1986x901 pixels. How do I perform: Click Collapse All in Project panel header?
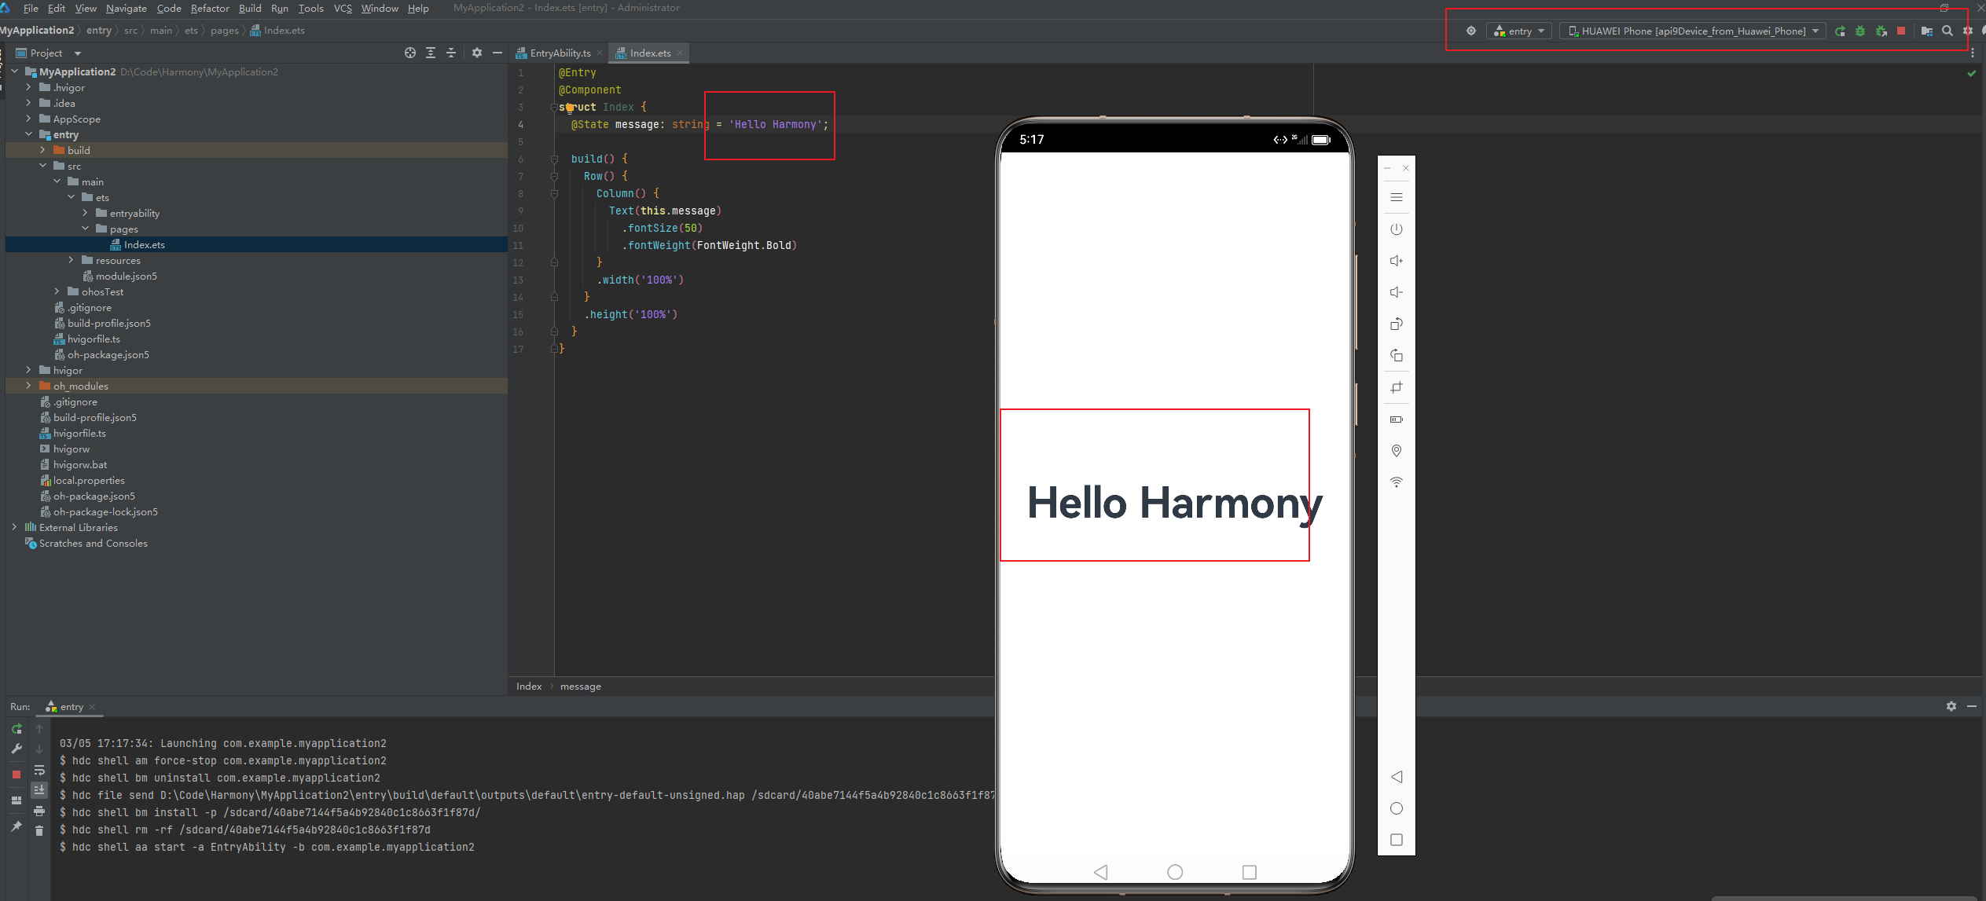coord(451,53)
